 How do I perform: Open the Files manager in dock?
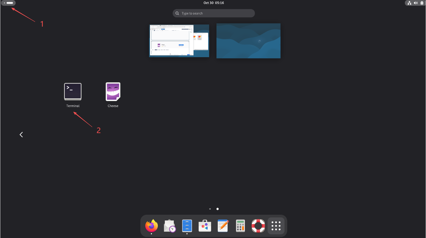point(187,226)
